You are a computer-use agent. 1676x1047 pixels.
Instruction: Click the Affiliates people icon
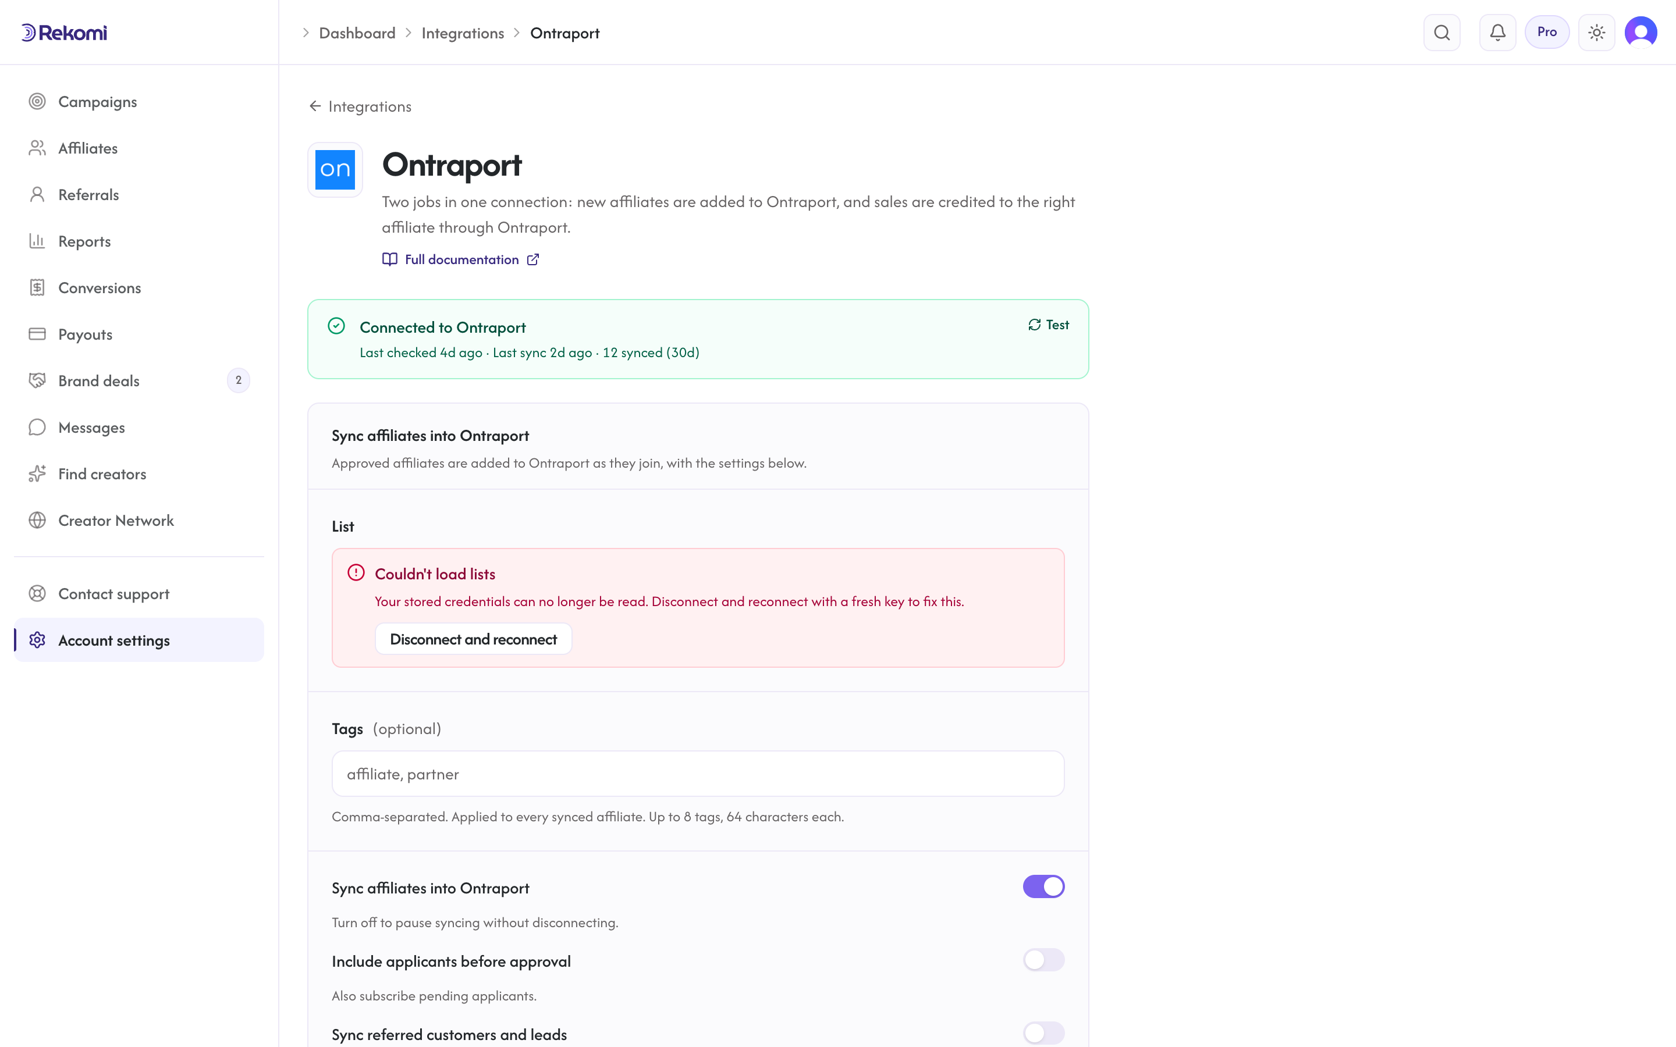(37, 148)
